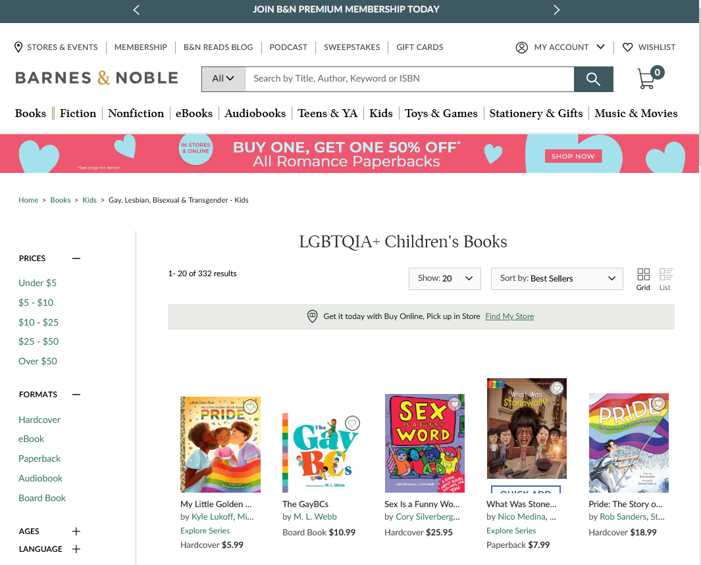Image resolution: width=701 pixels, height=565 pixels.
Task: Open The GayBCs book cover
Action: (x=322, y=453)
